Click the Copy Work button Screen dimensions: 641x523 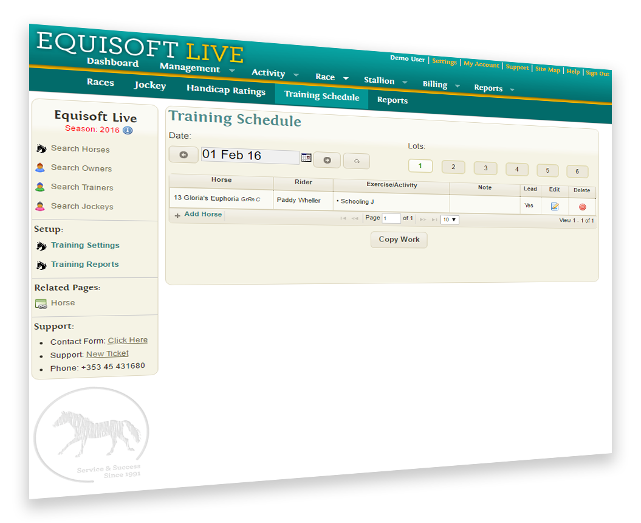pyautogui.click(x=399, y=240)
